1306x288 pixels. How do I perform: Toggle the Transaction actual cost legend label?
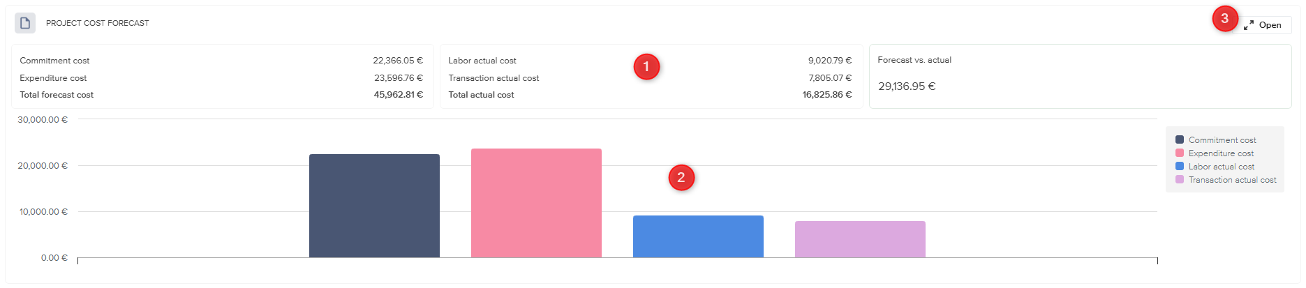pyautogui.click(x=1232, y=180)
